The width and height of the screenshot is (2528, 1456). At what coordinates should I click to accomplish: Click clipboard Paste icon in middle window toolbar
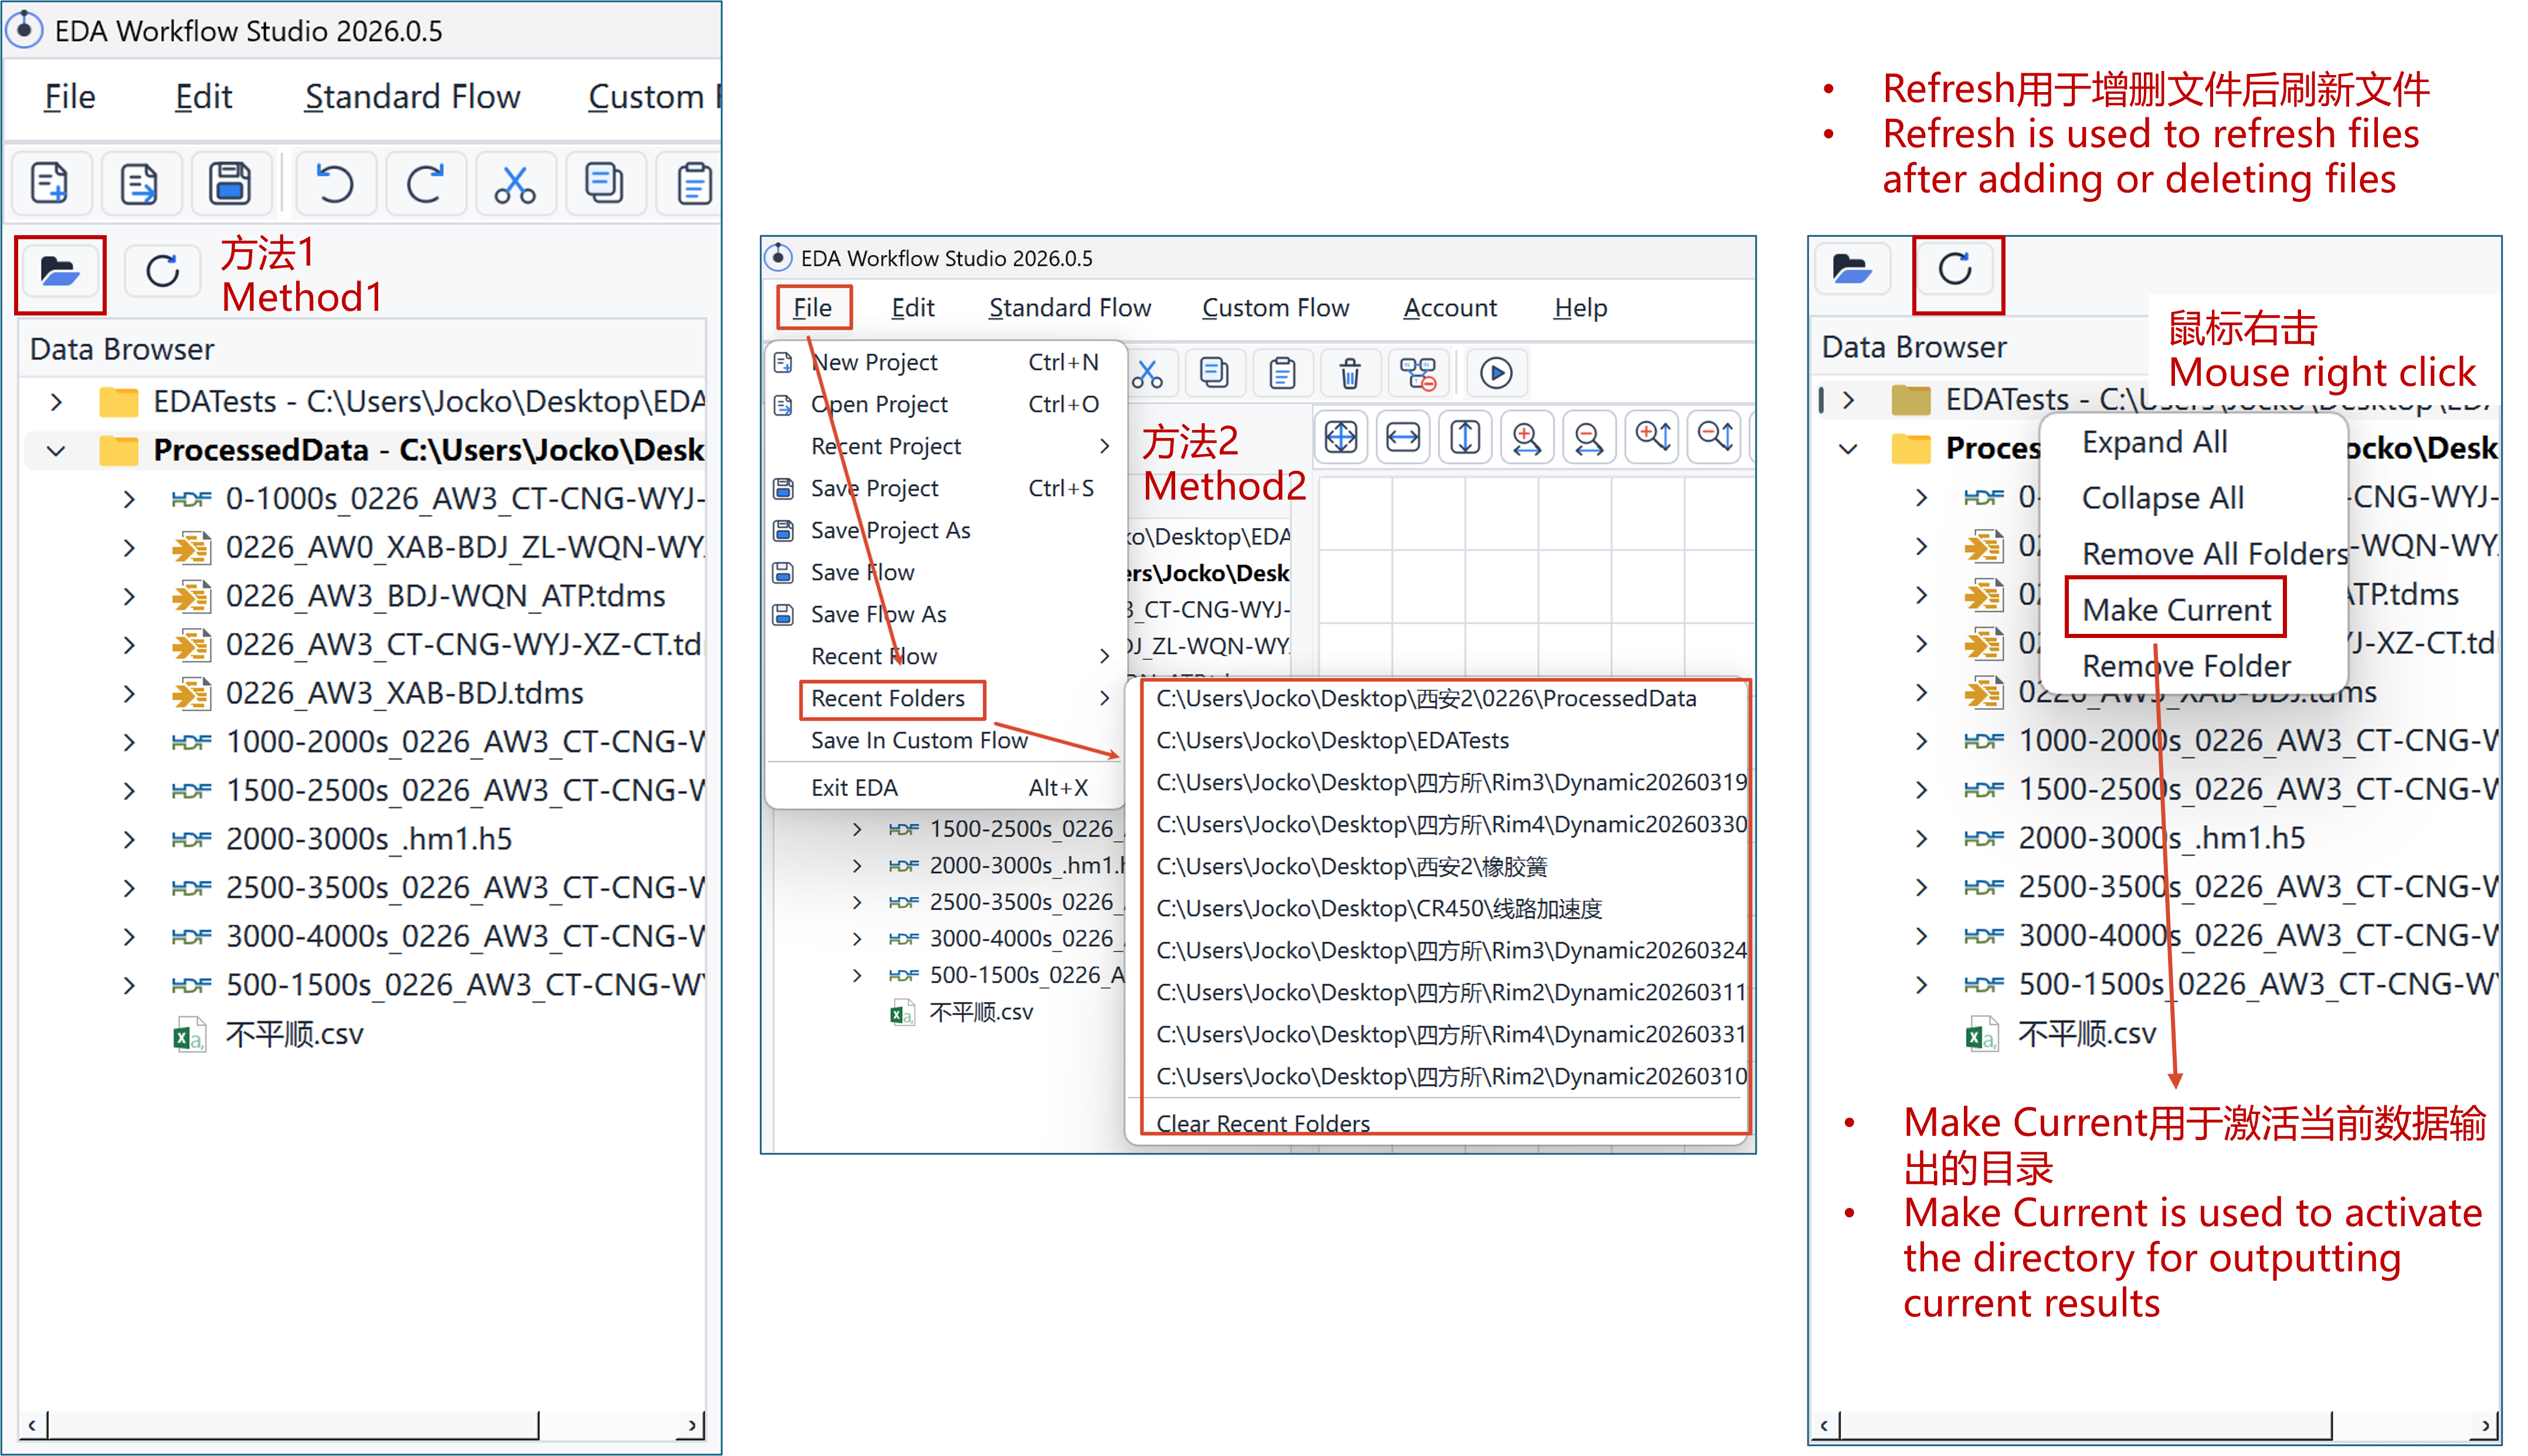(1282, 374)
